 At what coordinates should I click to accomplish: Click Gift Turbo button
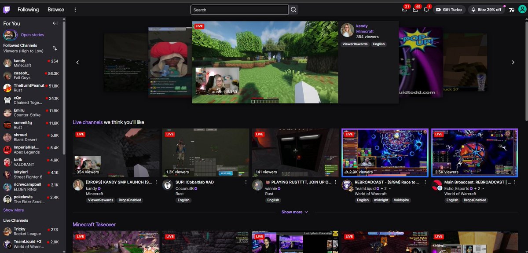point(449,10)
